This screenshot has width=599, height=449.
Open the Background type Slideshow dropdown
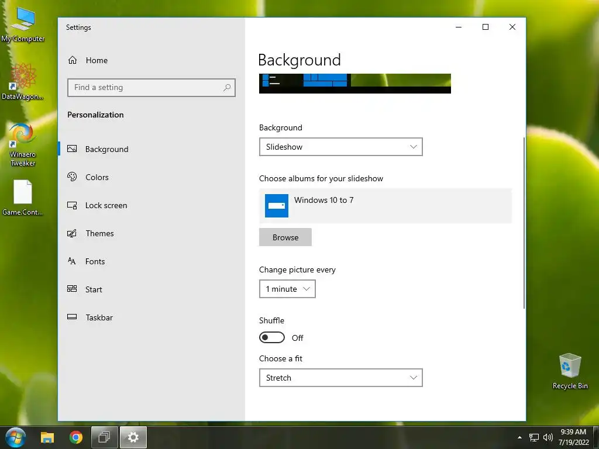[341, 147]
